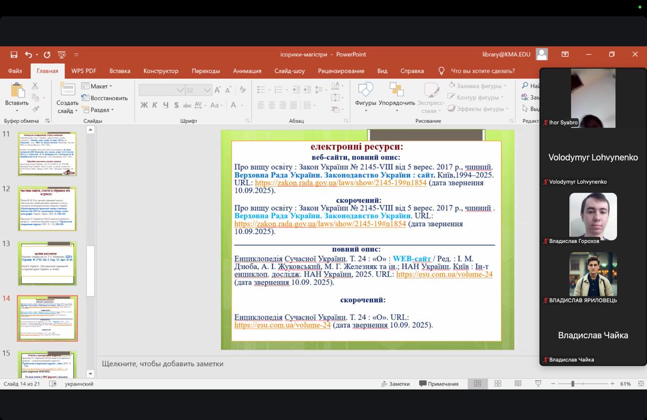Switch to Reading view icon
The width and height of the screenshot is (647, 420).
coord(518,384)
